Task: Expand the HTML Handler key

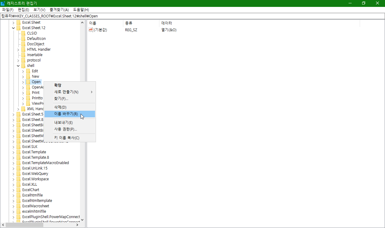Action: (x=18, y=49)
